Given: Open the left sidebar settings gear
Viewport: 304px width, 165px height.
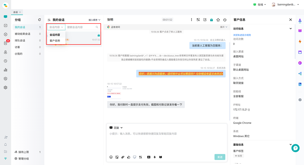Looking at the screenshot, I should tap(5, 87).
